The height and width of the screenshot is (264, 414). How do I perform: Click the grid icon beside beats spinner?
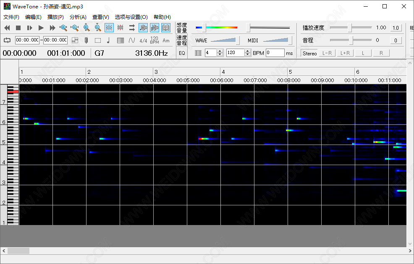[198, 53]
